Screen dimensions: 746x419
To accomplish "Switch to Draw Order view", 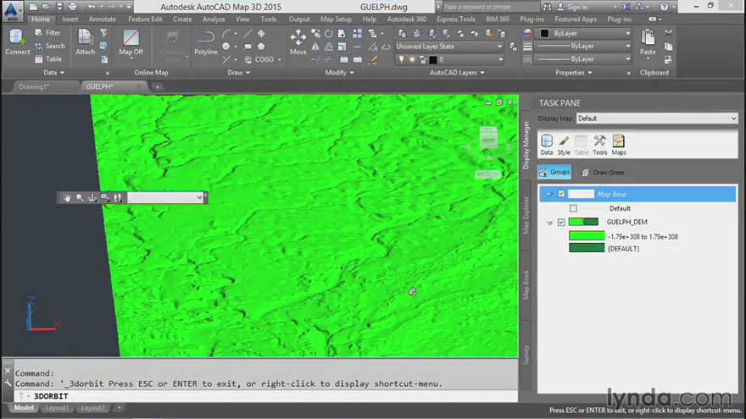I will (603, 173).
